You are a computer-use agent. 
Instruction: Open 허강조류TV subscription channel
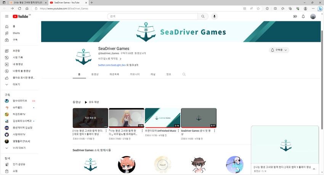point(19,114)
